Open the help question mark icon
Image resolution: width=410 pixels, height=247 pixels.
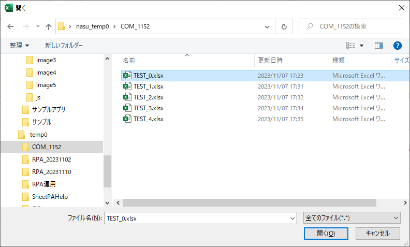click(x=397, y=46)
